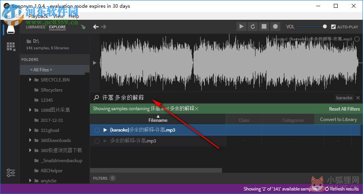Screen dimensions: 363x194
Task: Click the Refresh results icon
Action: click(327, 189)
